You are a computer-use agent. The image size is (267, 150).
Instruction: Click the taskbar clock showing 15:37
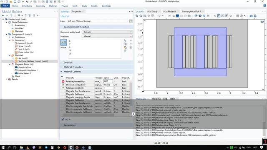coord(255,147)
